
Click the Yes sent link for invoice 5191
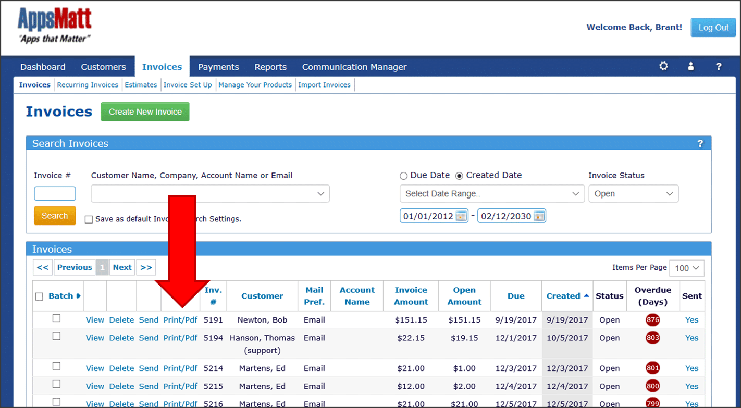692,320
